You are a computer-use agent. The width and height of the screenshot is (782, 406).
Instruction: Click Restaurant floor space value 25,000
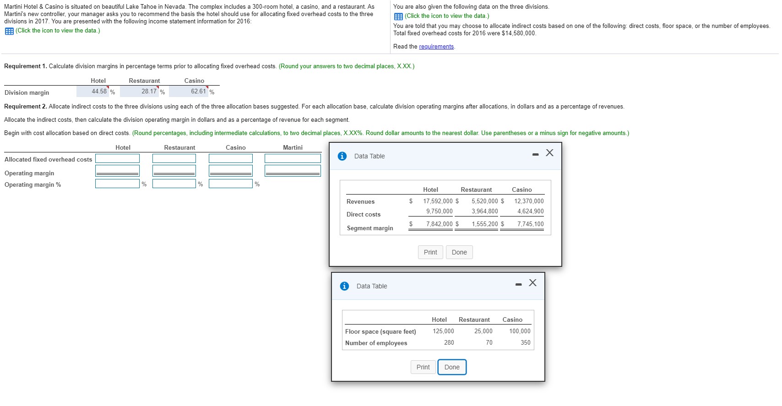tap(483, 331)
